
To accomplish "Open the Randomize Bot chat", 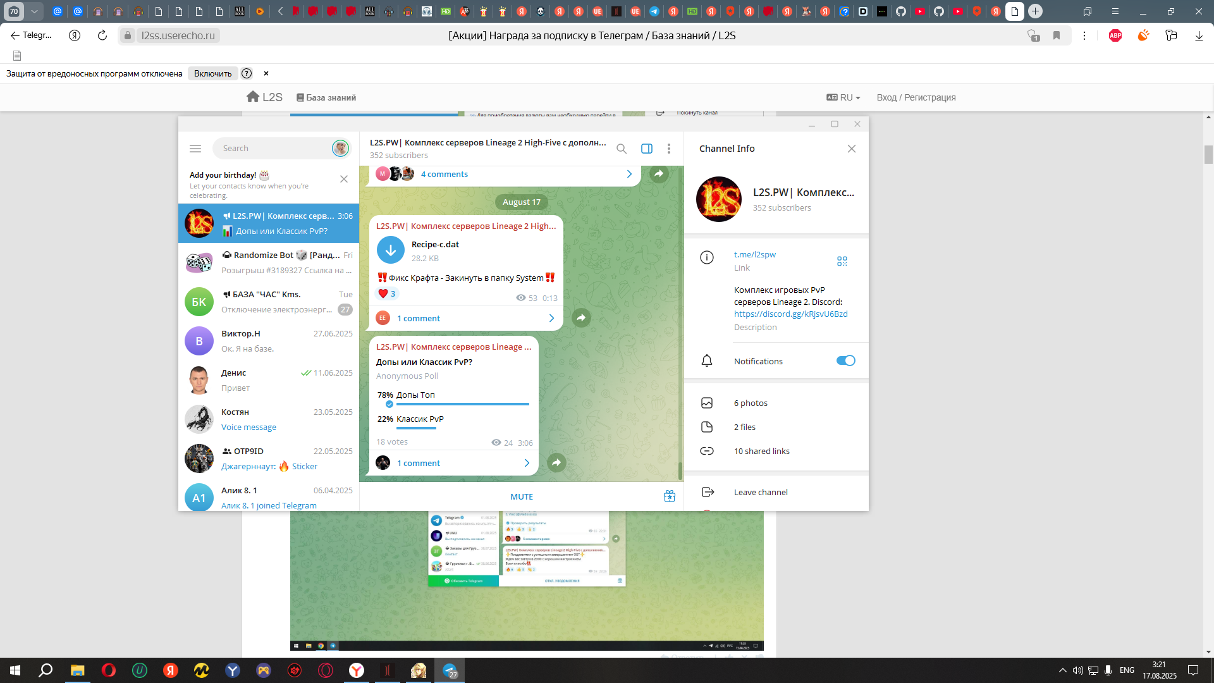I will pos(269,262).
